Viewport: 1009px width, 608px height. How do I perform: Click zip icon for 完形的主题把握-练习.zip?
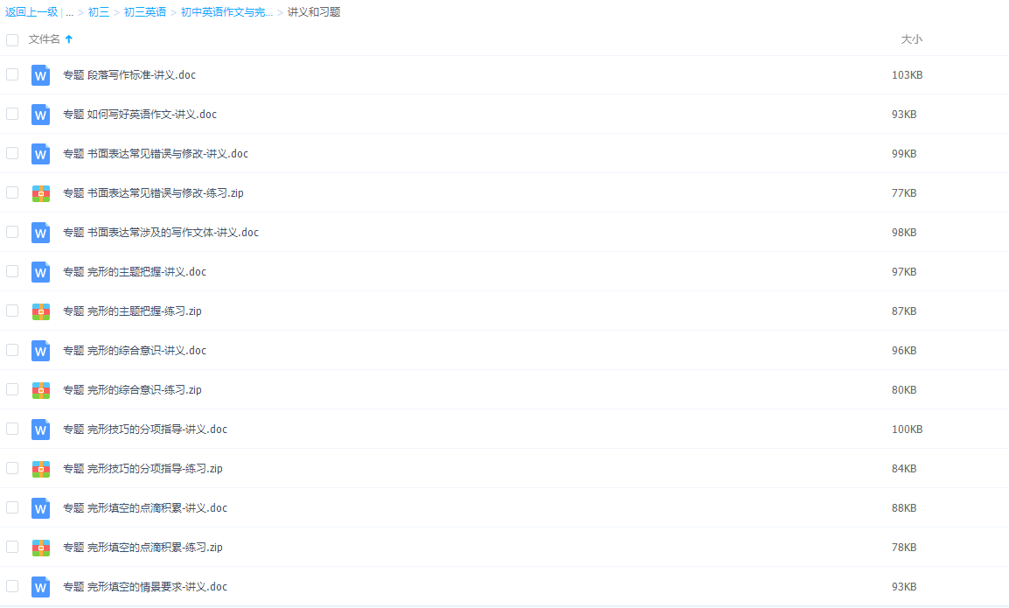coord(40,311)
